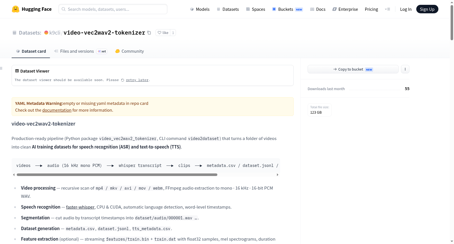454x244 pixels.
Task: Navigate to Enterprise
Action: tap(345, 9)
